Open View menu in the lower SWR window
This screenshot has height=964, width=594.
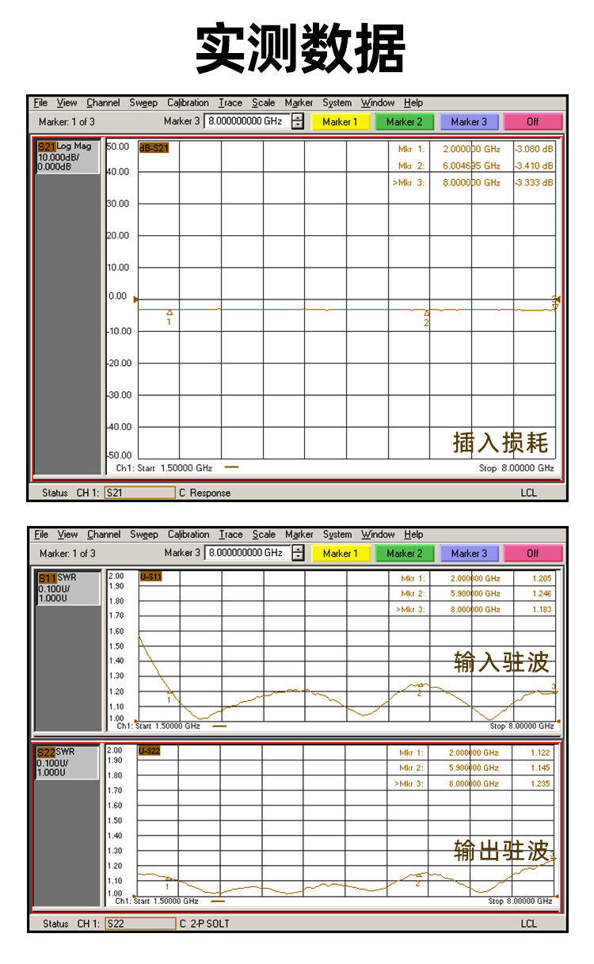click(x=67, y=535)
